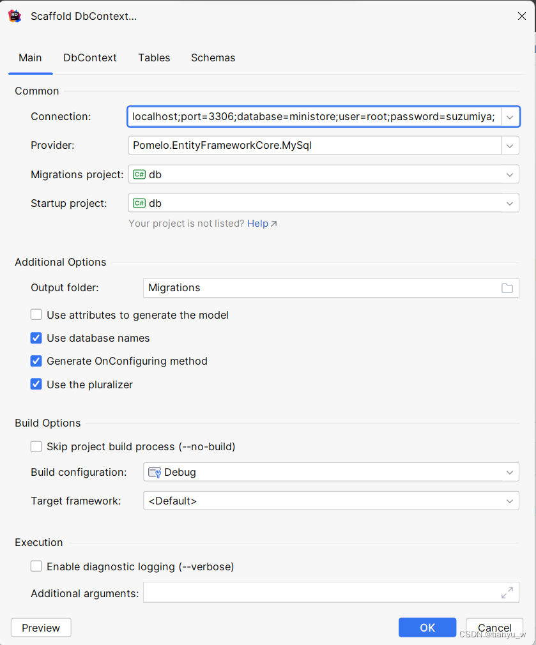Click inside the Additional arguments field

point(319,593)
